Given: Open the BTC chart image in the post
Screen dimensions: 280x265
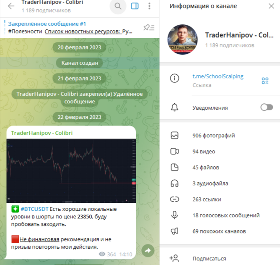Looking at the screenshot, I should click(x=71, y=171).
